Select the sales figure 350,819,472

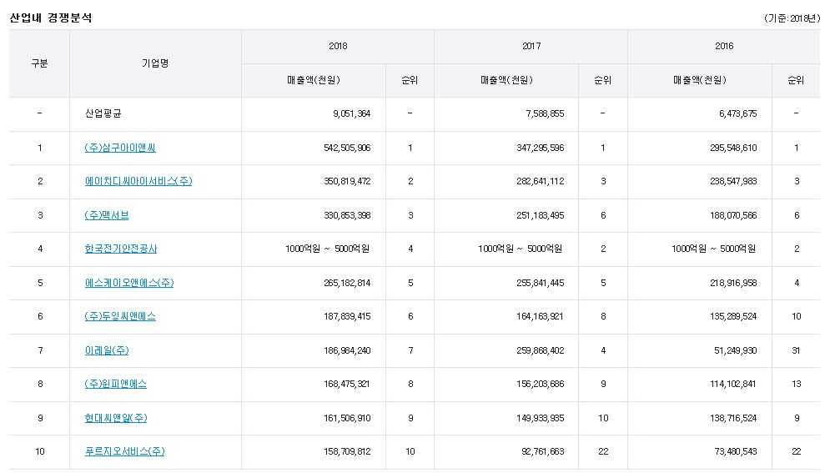click(x=347, y=181)
